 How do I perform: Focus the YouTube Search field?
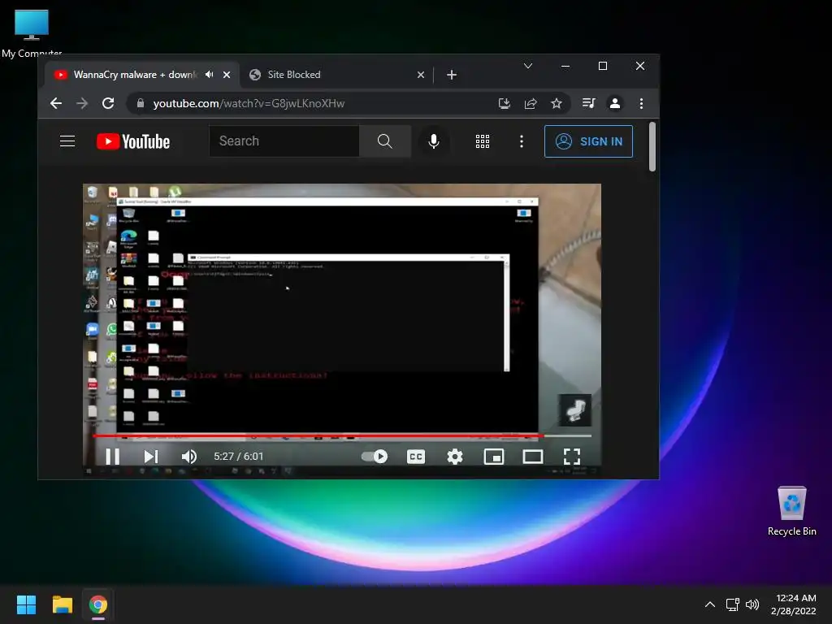tap(284, 141)
